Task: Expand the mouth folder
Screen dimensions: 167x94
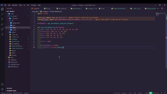Action: coord(9,30)
